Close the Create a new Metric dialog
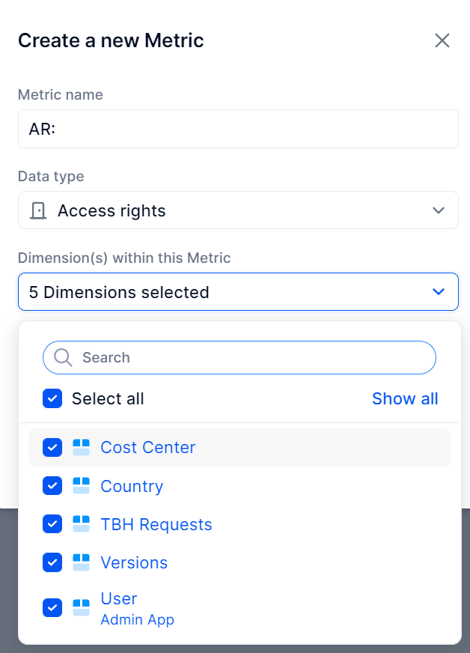The height and width of the screenshot is (653, 470). tap(442, 40)
